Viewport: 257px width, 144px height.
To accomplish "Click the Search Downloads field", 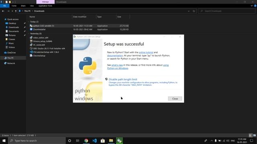I will pyautogui.click(x=226, y=11).
